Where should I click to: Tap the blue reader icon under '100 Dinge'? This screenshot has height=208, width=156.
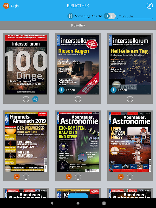(x=35, y=99)
